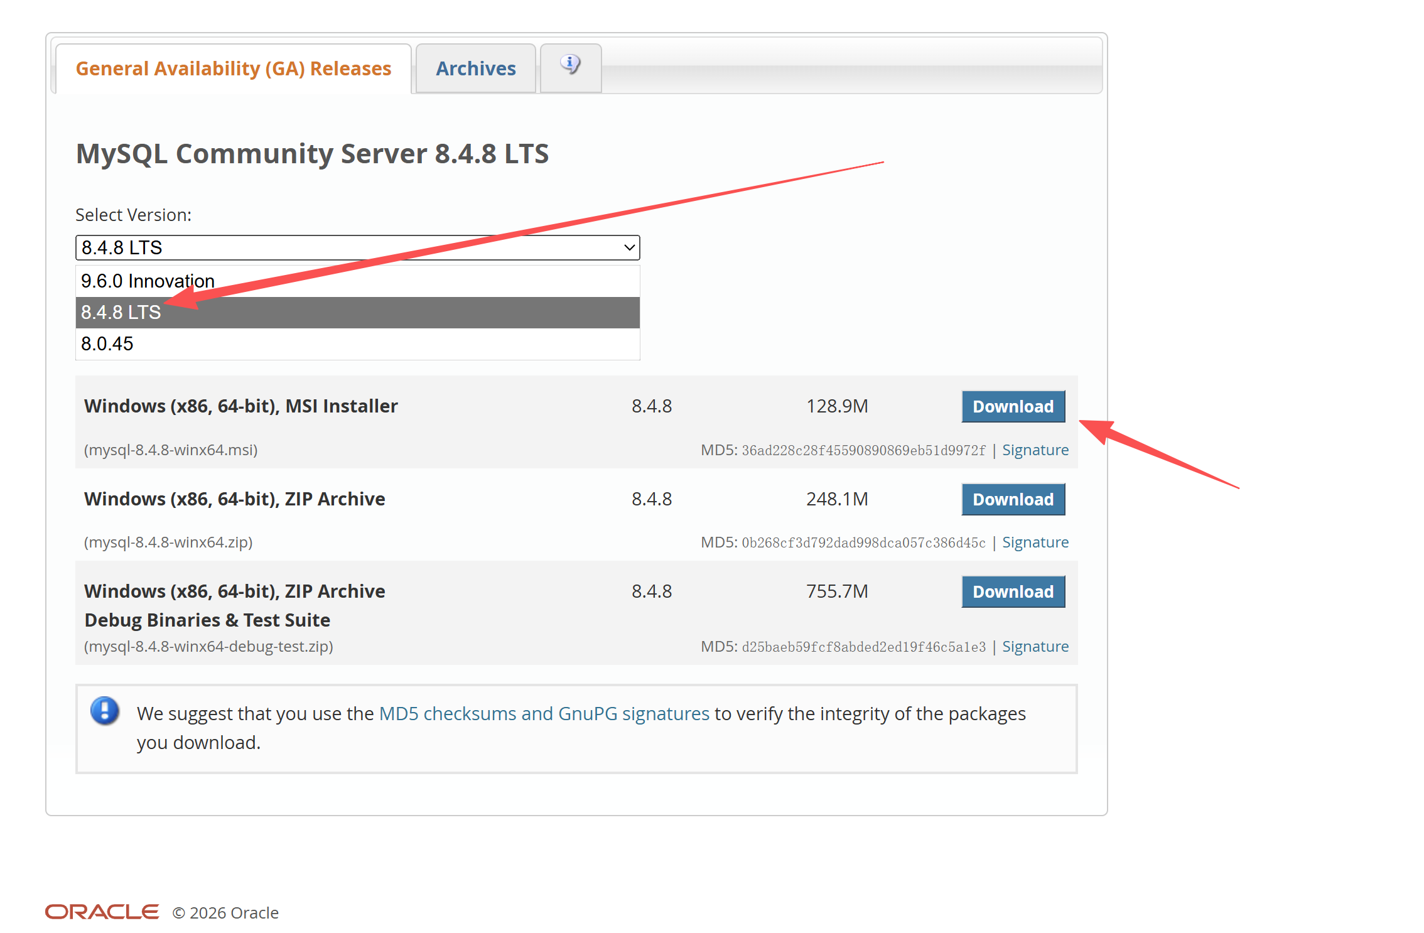Click the MySQL Community Server 8.4.8 heading
Screen dimensions: 1424x933
click(312, 154)
